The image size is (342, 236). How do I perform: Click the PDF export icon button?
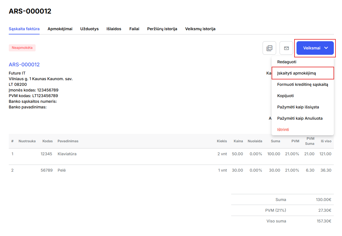(269, 48)
